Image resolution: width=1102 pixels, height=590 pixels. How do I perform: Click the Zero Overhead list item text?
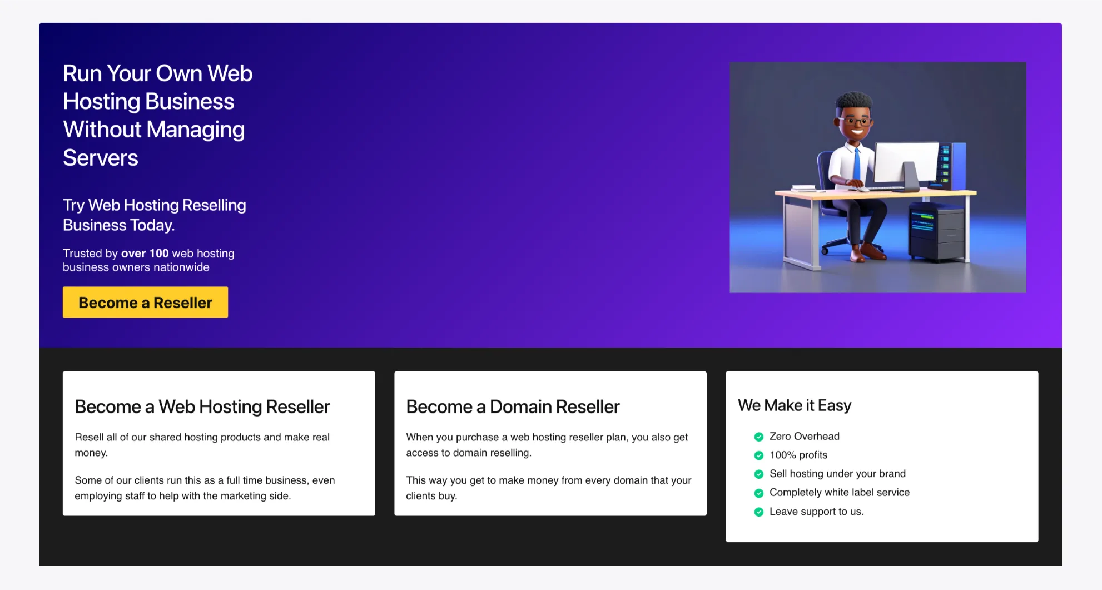pyautogui.click(x=805, y=437)
